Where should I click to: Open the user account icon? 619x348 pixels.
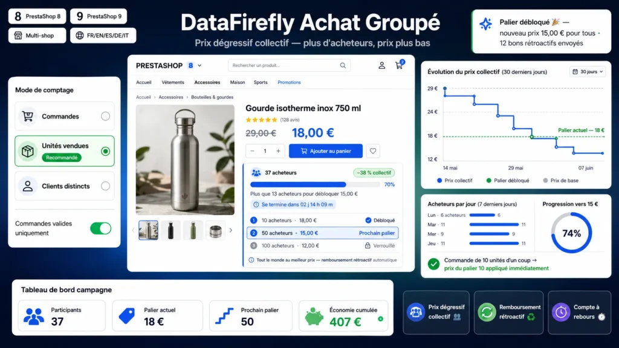382,65
